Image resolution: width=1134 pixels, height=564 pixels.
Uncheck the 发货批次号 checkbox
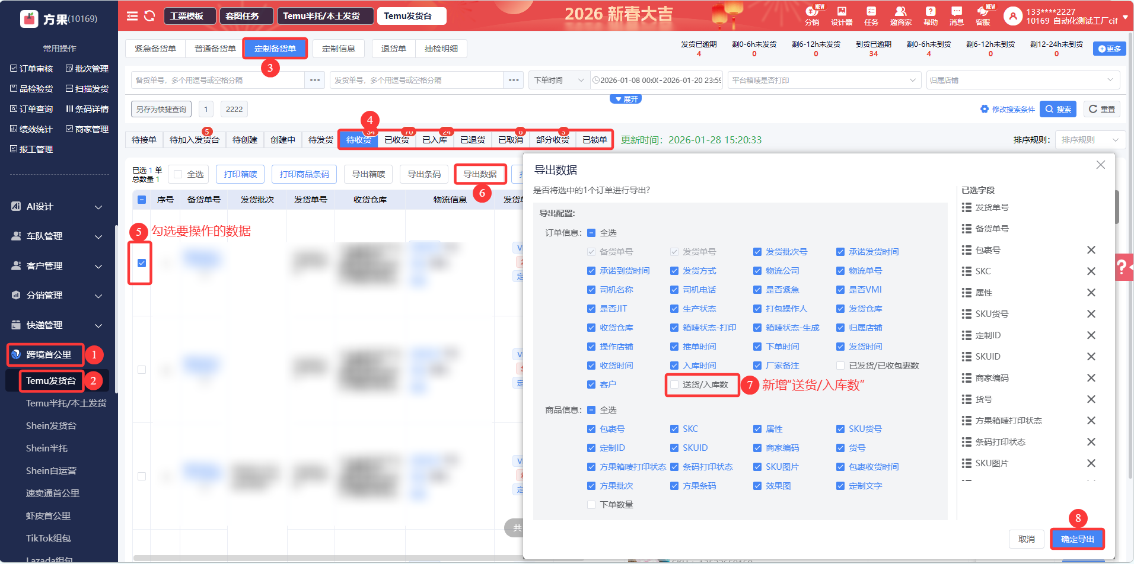pyautogui.click(x=757, y=252)
